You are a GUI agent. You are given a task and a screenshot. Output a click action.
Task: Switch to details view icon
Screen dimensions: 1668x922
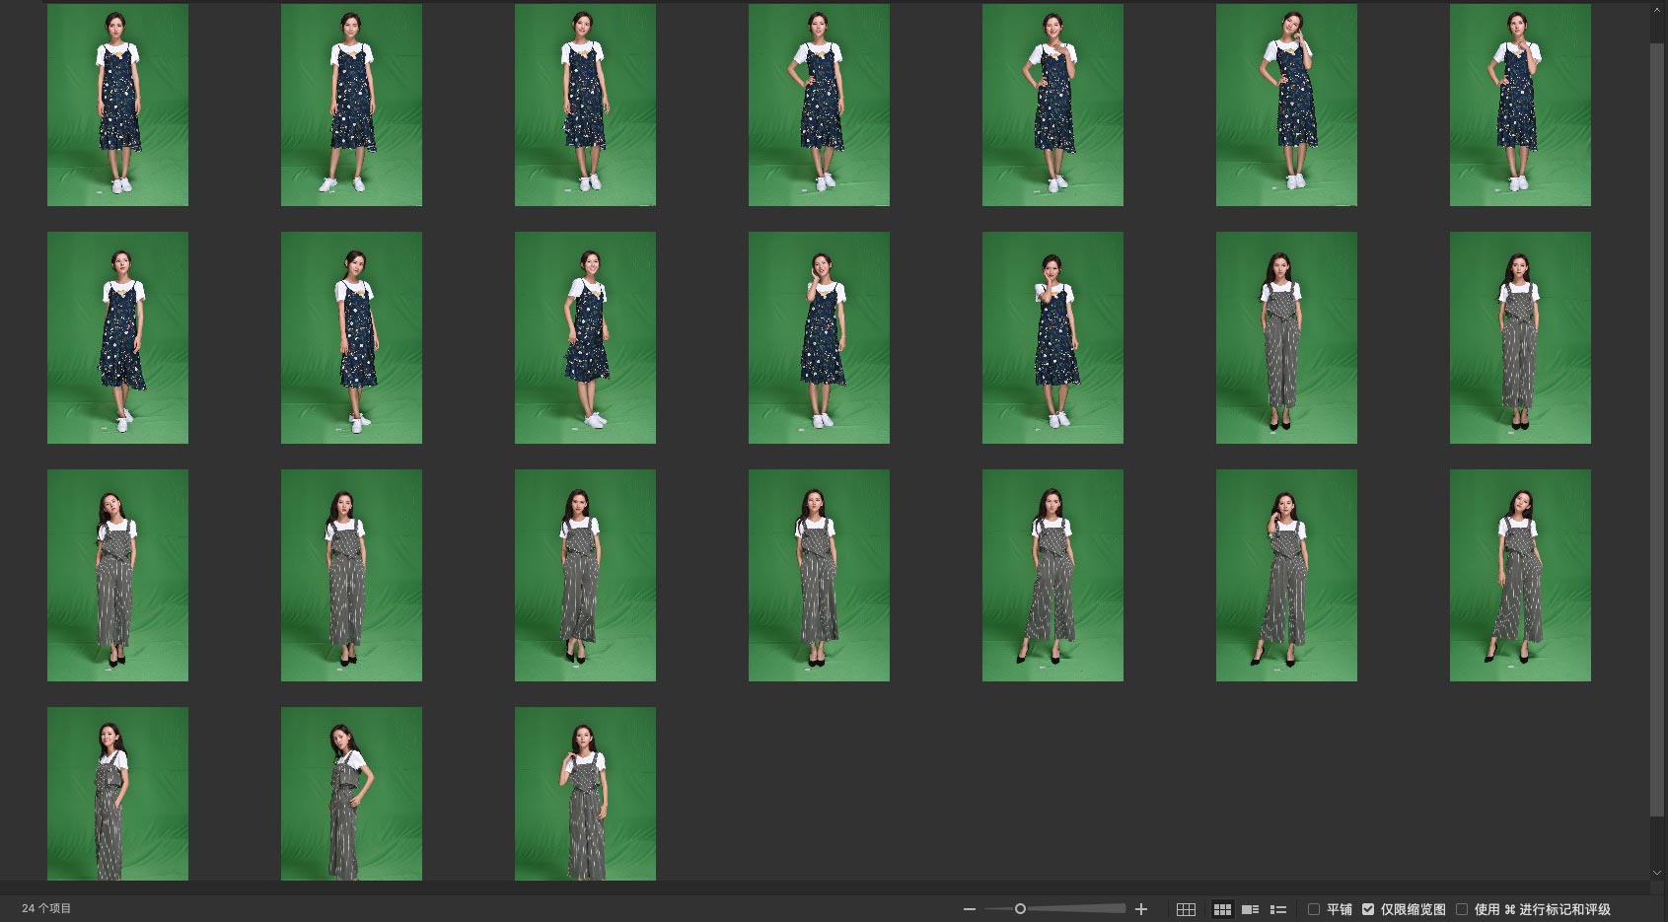1250,909
